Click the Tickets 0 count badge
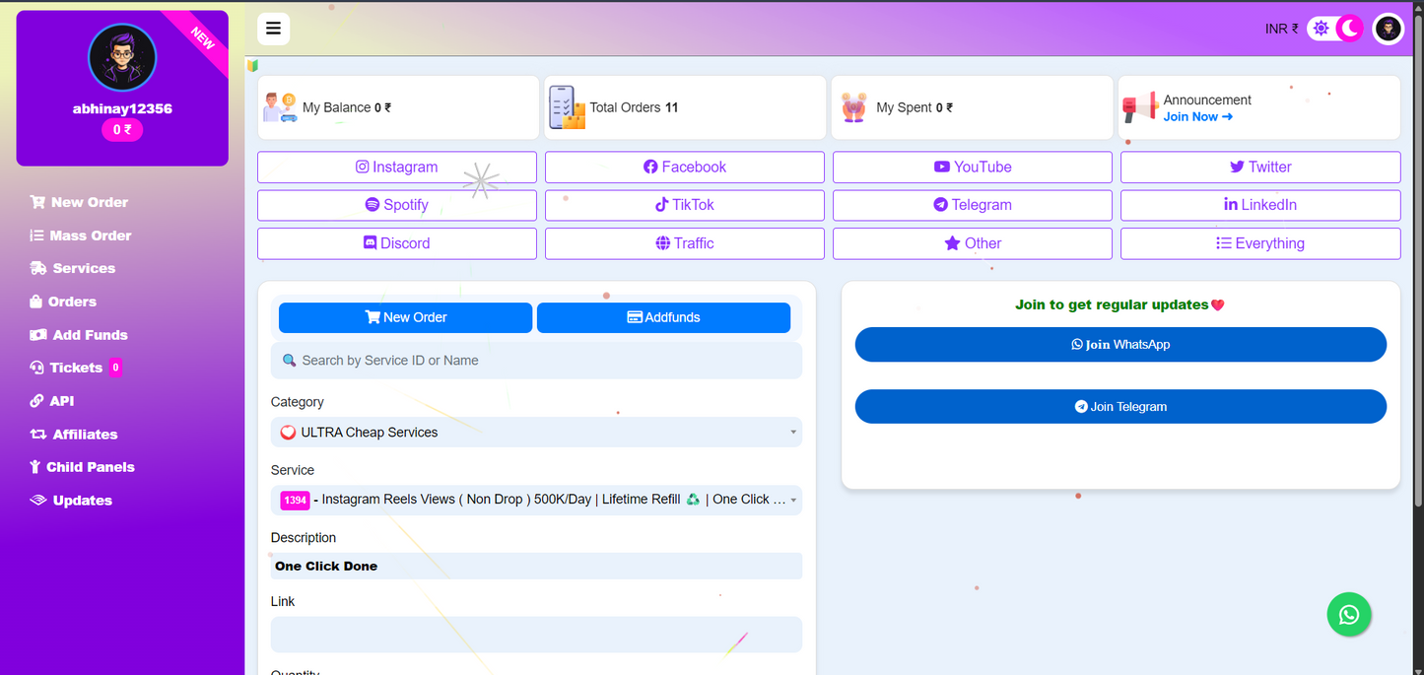 point(115,368)
